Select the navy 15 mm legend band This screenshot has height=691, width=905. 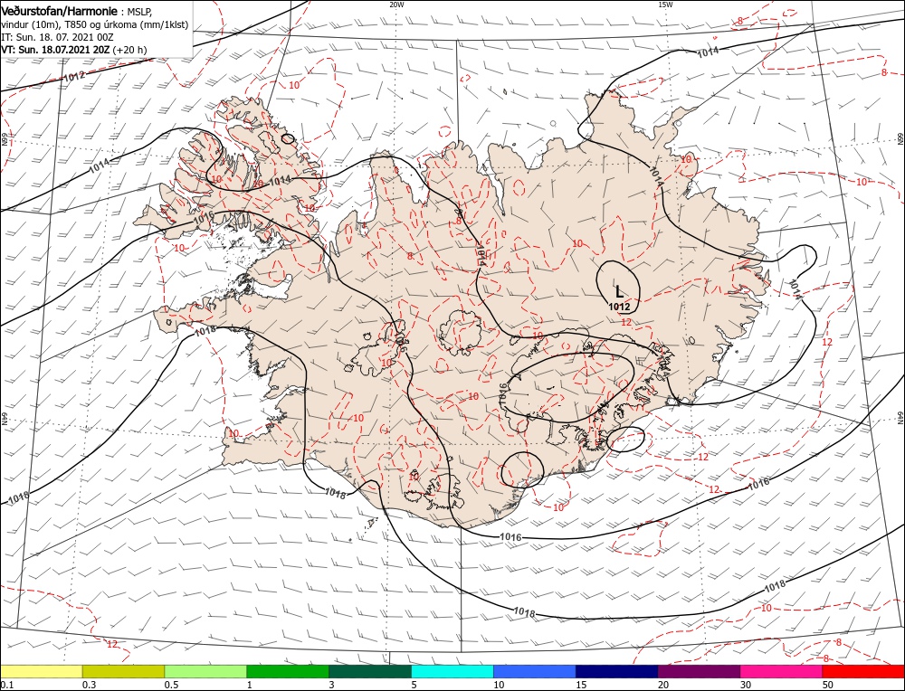click(617, 671)
